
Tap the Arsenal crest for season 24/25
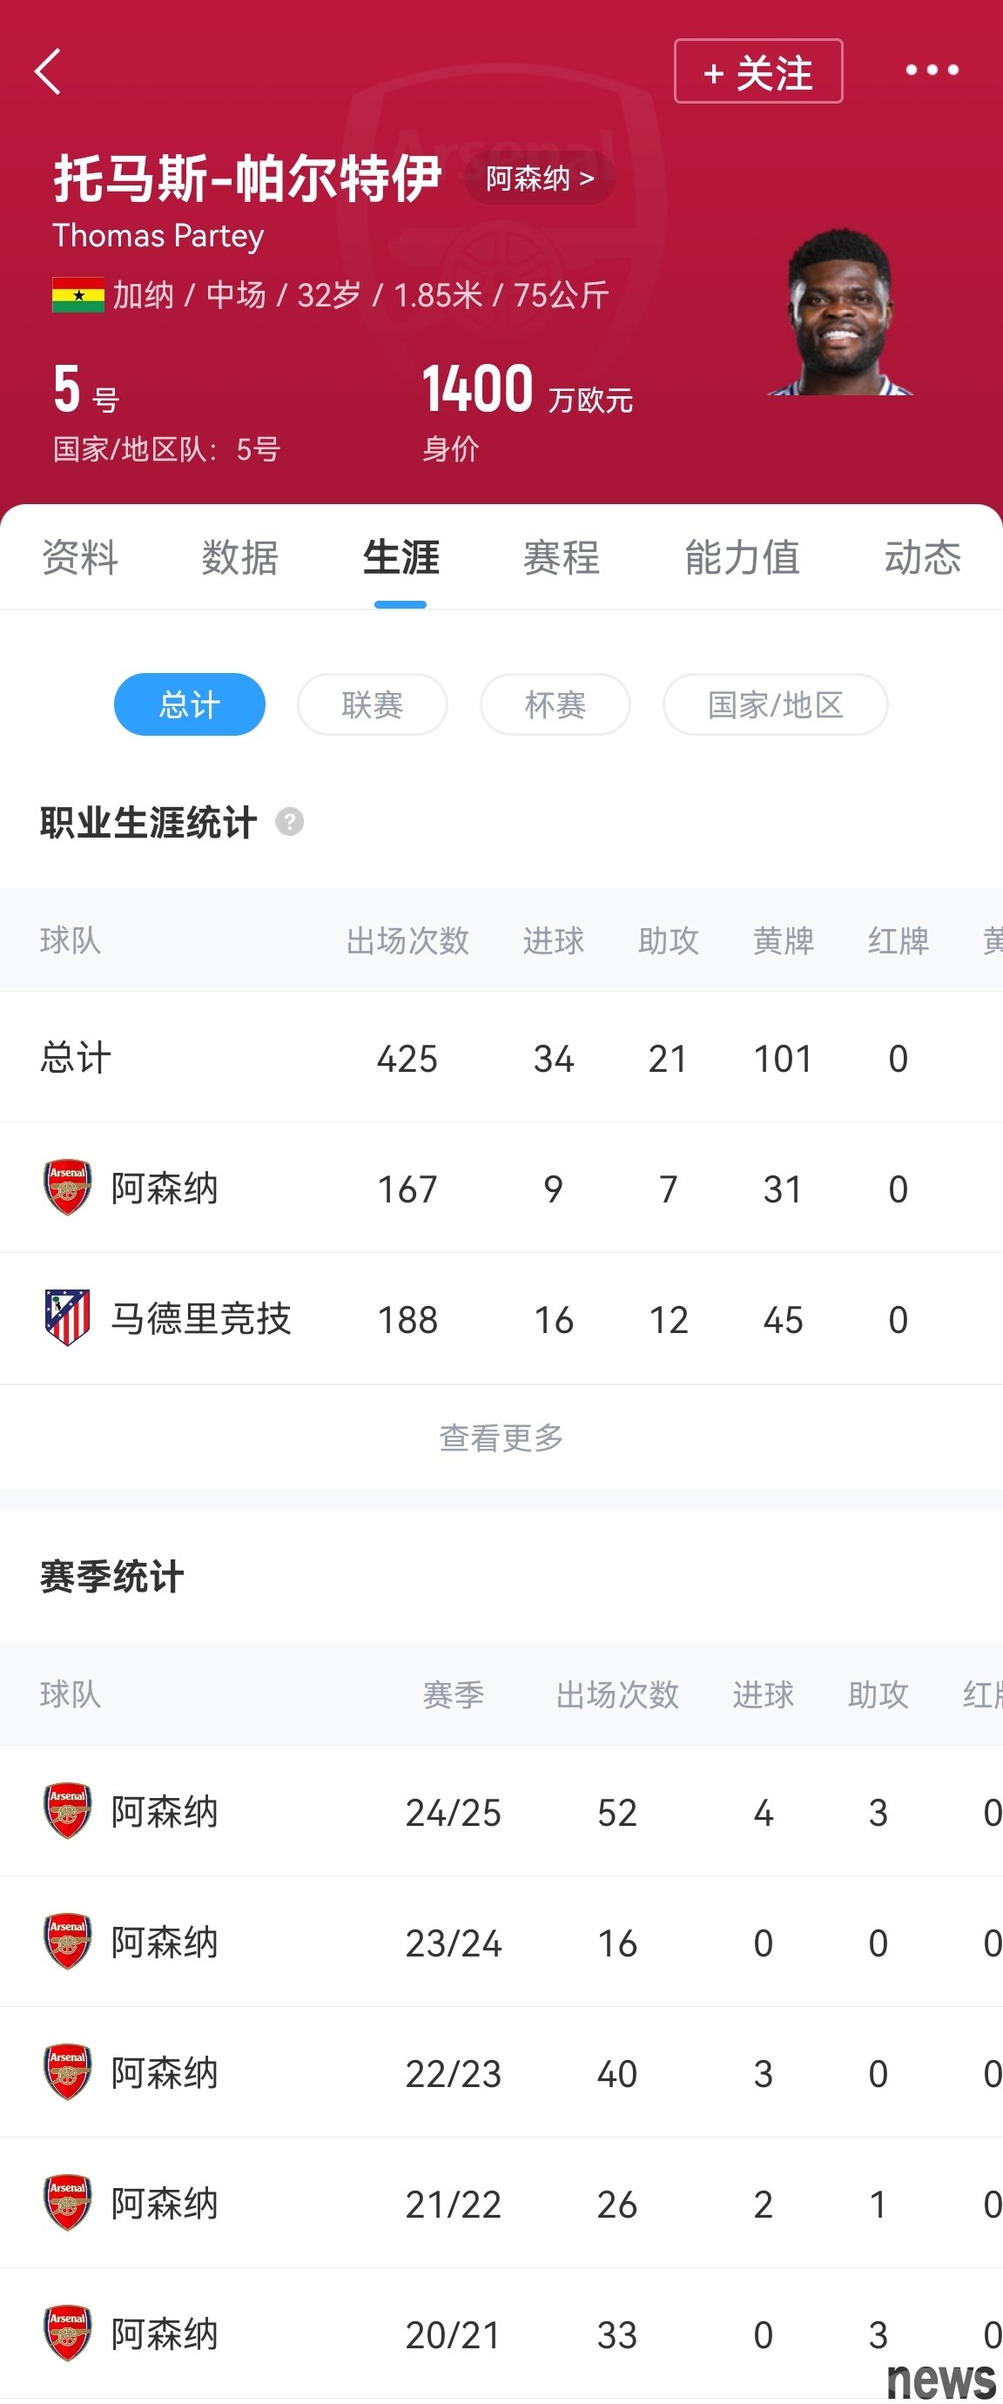pos(67,1810)
